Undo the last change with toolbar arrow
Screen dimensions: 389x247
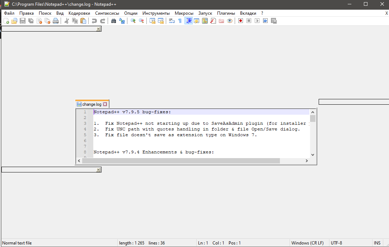click(94, 20)
